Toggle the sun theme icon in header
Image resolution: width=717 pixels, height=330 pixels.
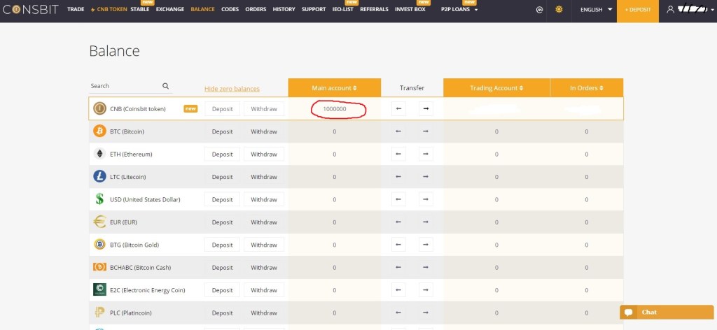coord(559,10)
